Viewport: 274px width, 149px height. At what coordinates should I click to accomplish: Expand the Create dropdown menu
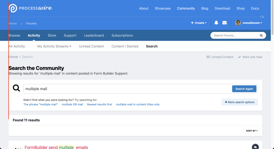coord(199,23)
